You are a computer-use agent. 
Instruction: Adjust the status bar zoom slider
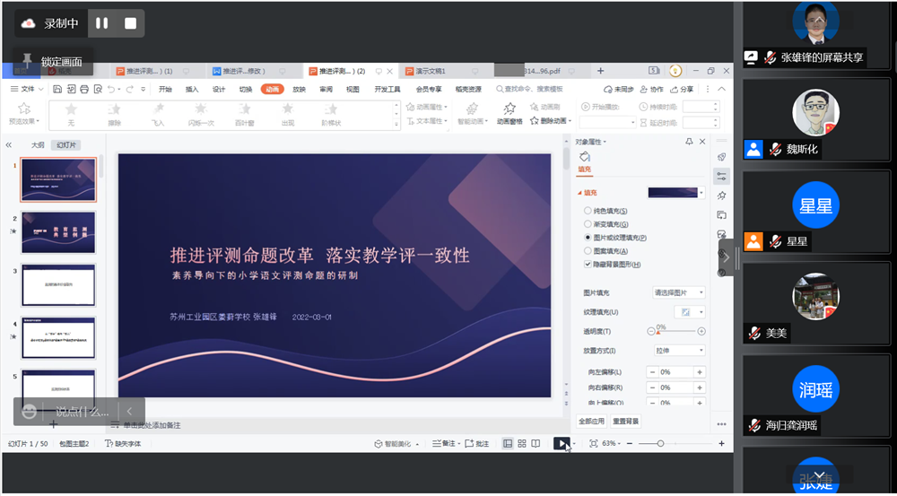675,443
